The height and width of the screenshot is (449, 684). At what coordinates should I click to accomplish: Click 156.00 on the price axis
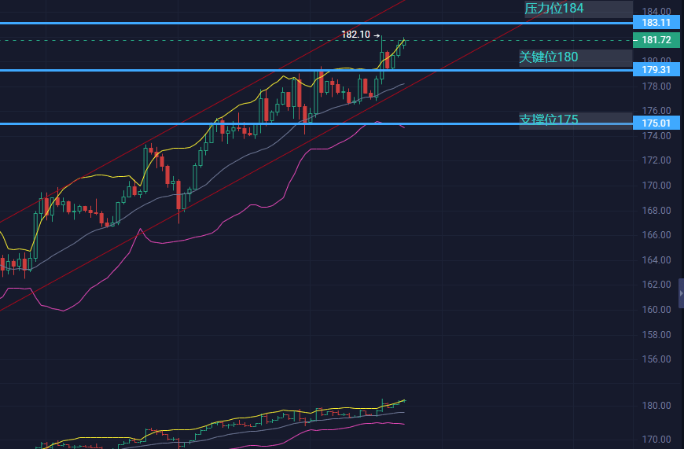[656, 359]
